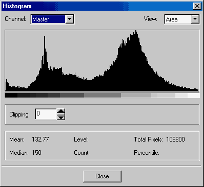The image size is (204, 187).
Task: Click the View label
Action: click(150, 19)
